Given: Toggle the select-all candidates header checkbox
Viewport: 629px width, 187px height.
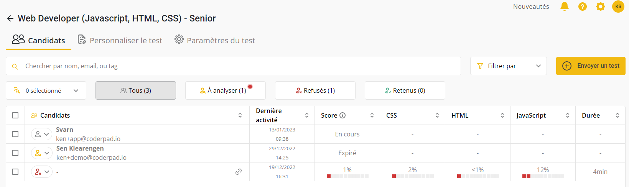Looking at the screenshot, I should pyautogui.click(x=15, y=115).
